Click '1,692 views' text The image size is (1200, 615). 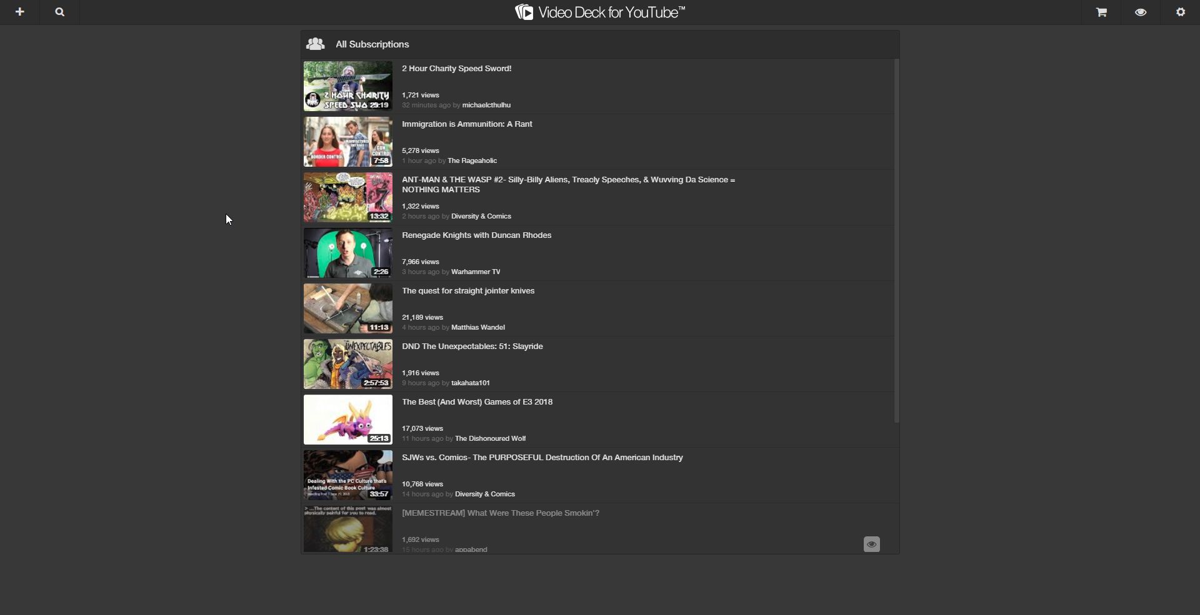pos(421,539)
